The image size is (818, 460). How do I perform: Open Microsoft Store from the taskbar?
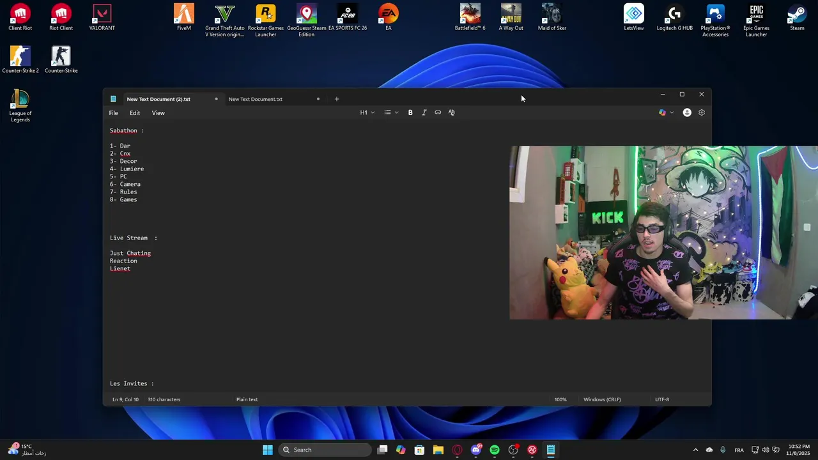[419, 450]
